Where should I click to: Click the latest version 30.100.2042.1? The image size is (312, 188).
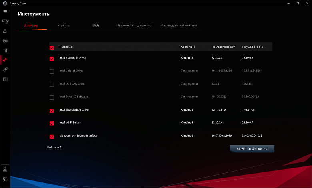(x=220, y=97)
